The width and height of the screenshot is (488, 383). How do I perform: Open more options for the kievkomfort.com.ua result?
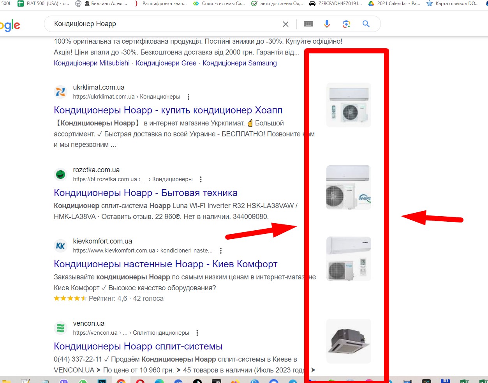221,251
